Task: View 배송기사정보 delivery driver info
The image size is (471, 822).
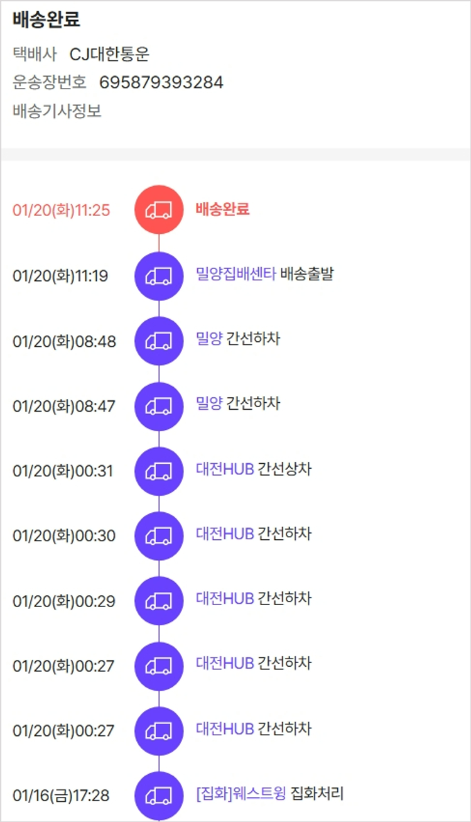Action: pyautogui.click(x=57, y=112)
